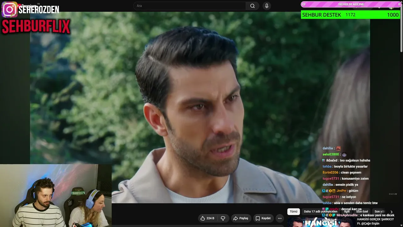Screen dimensions: 403x227
Task: Save the video with Kaydet
Action: (263, 218)
